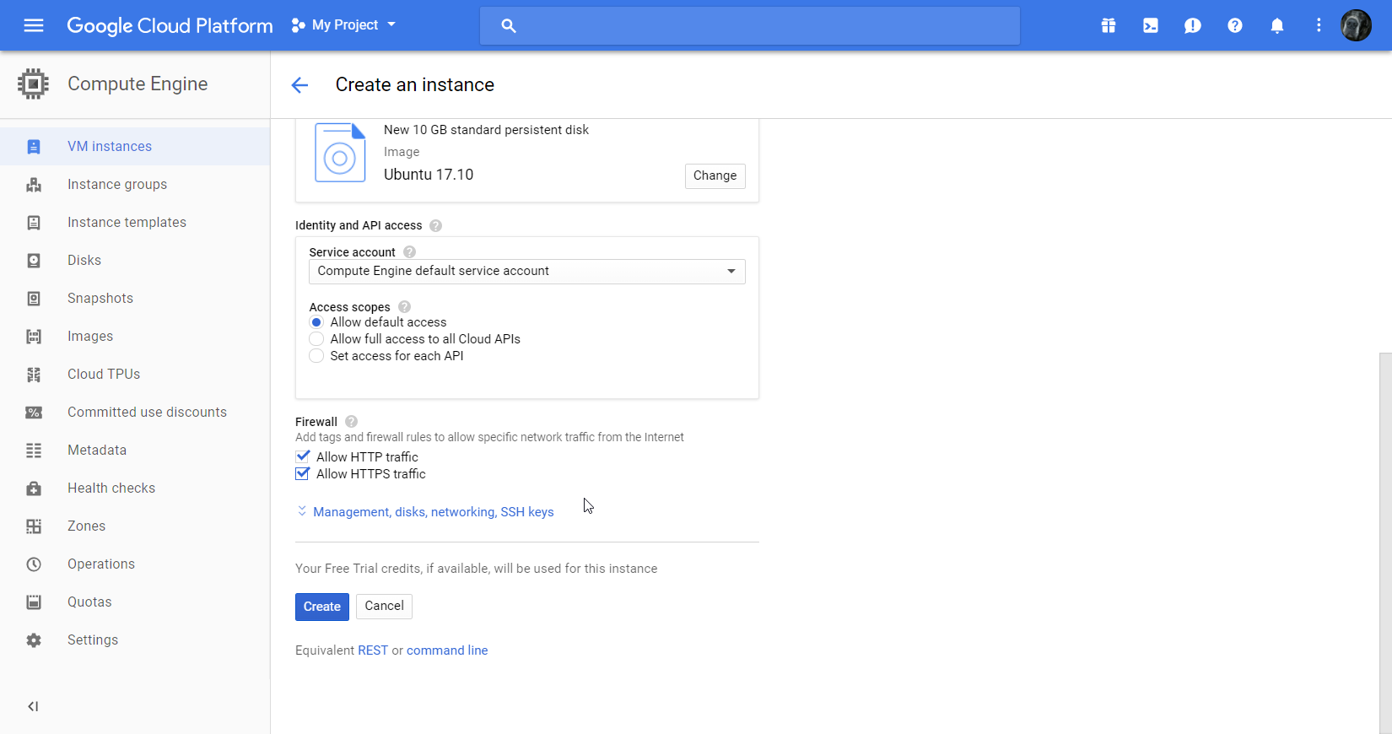Screen dimensions: 1392x734
Task: Click the Health checks sidebar icon
Action: (x=34, y=488)
